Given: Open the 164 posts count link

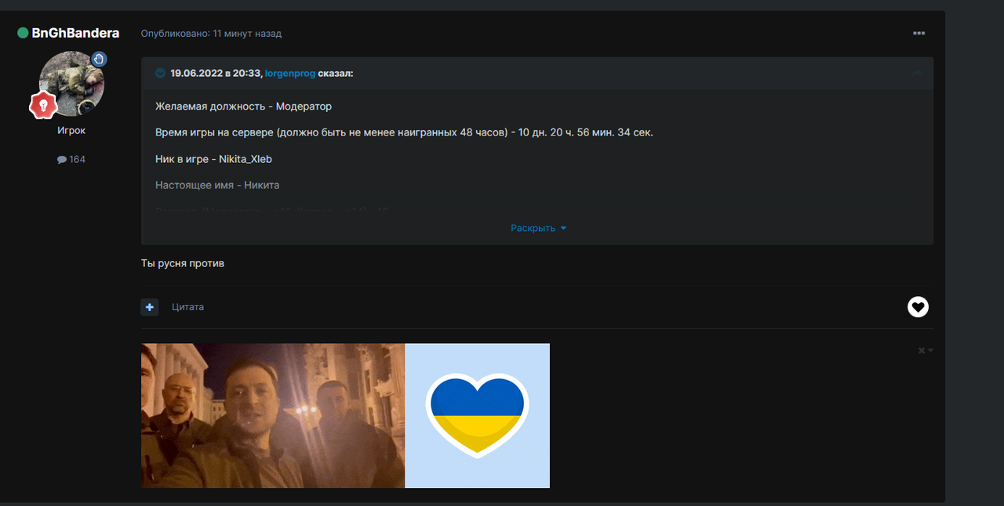Looking at the screenshot, I should [71, 159].
